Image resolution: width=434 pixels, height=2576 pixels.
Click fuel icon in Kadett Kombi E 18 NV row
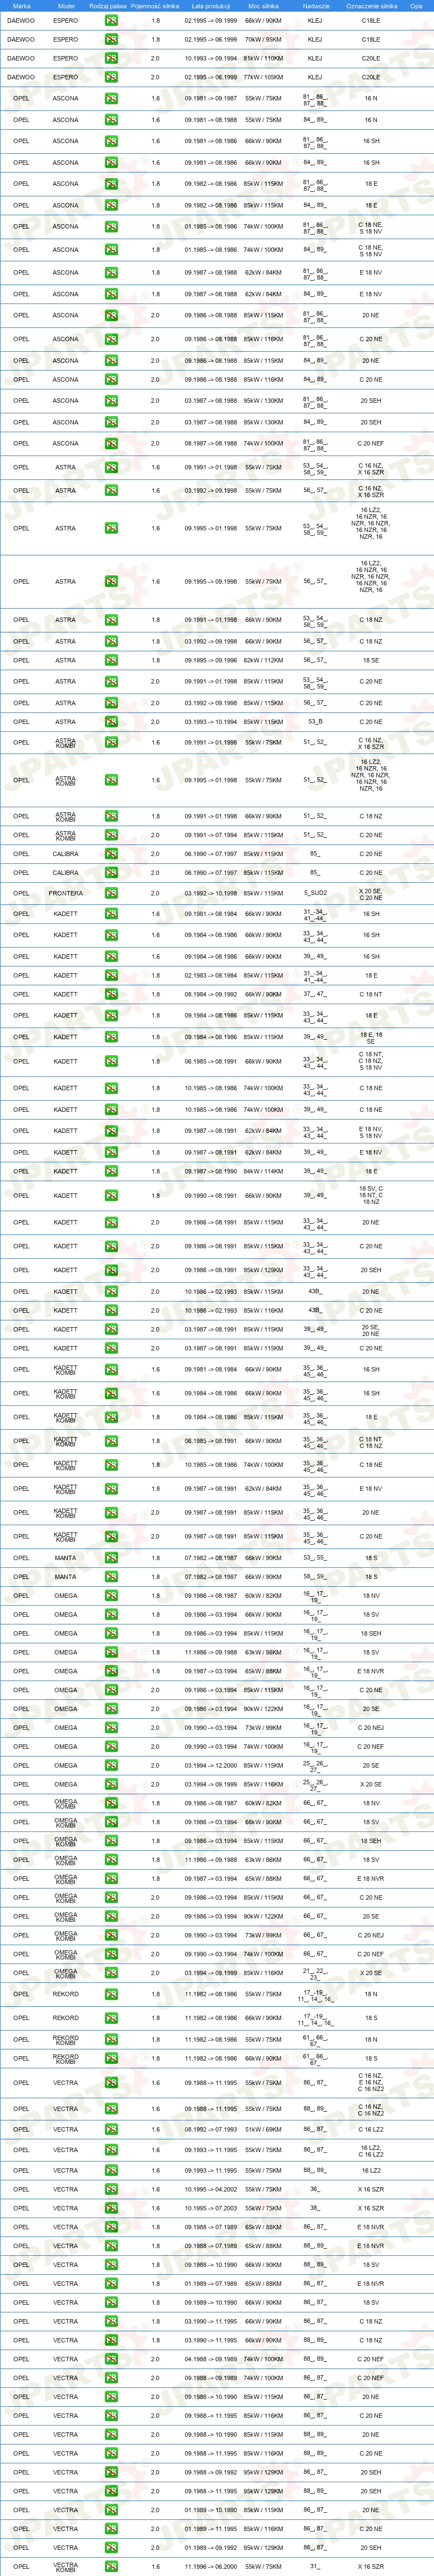pyautogui.click(x=111, y=1488)
